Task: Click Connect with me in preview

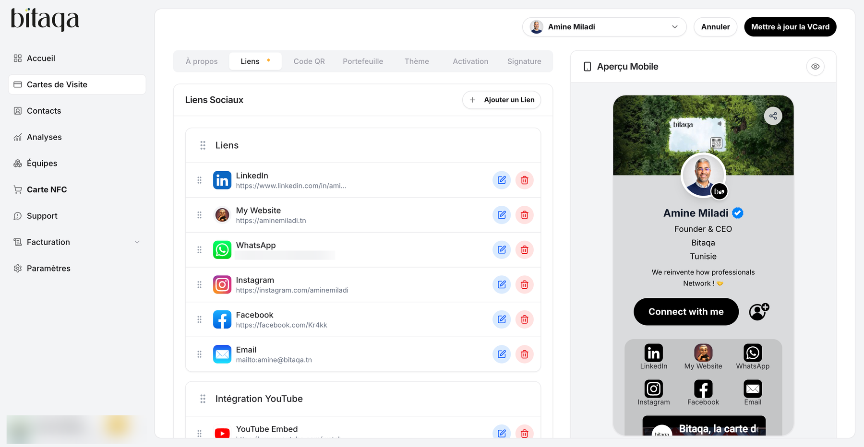Action: point(686,312)
